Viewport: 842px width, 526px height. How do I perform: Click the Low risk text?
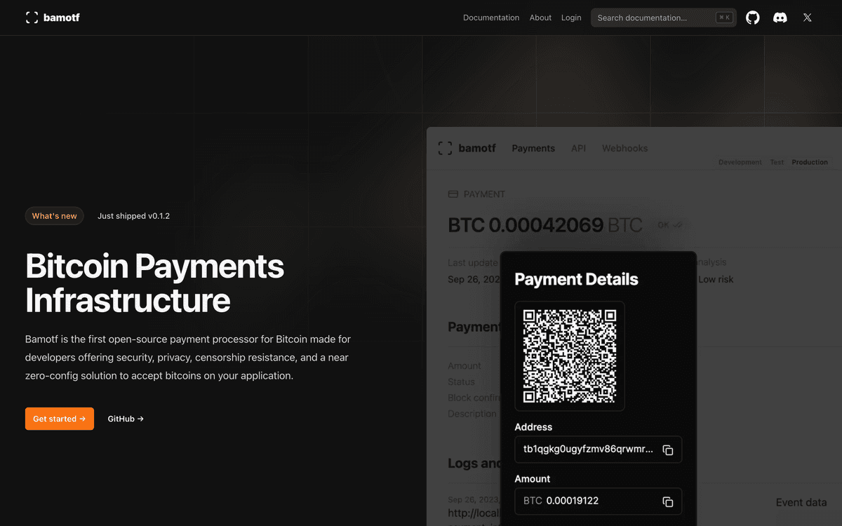tap(716, 279)
